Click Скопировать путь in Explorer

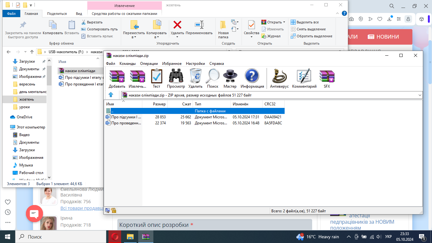[99, 29]
